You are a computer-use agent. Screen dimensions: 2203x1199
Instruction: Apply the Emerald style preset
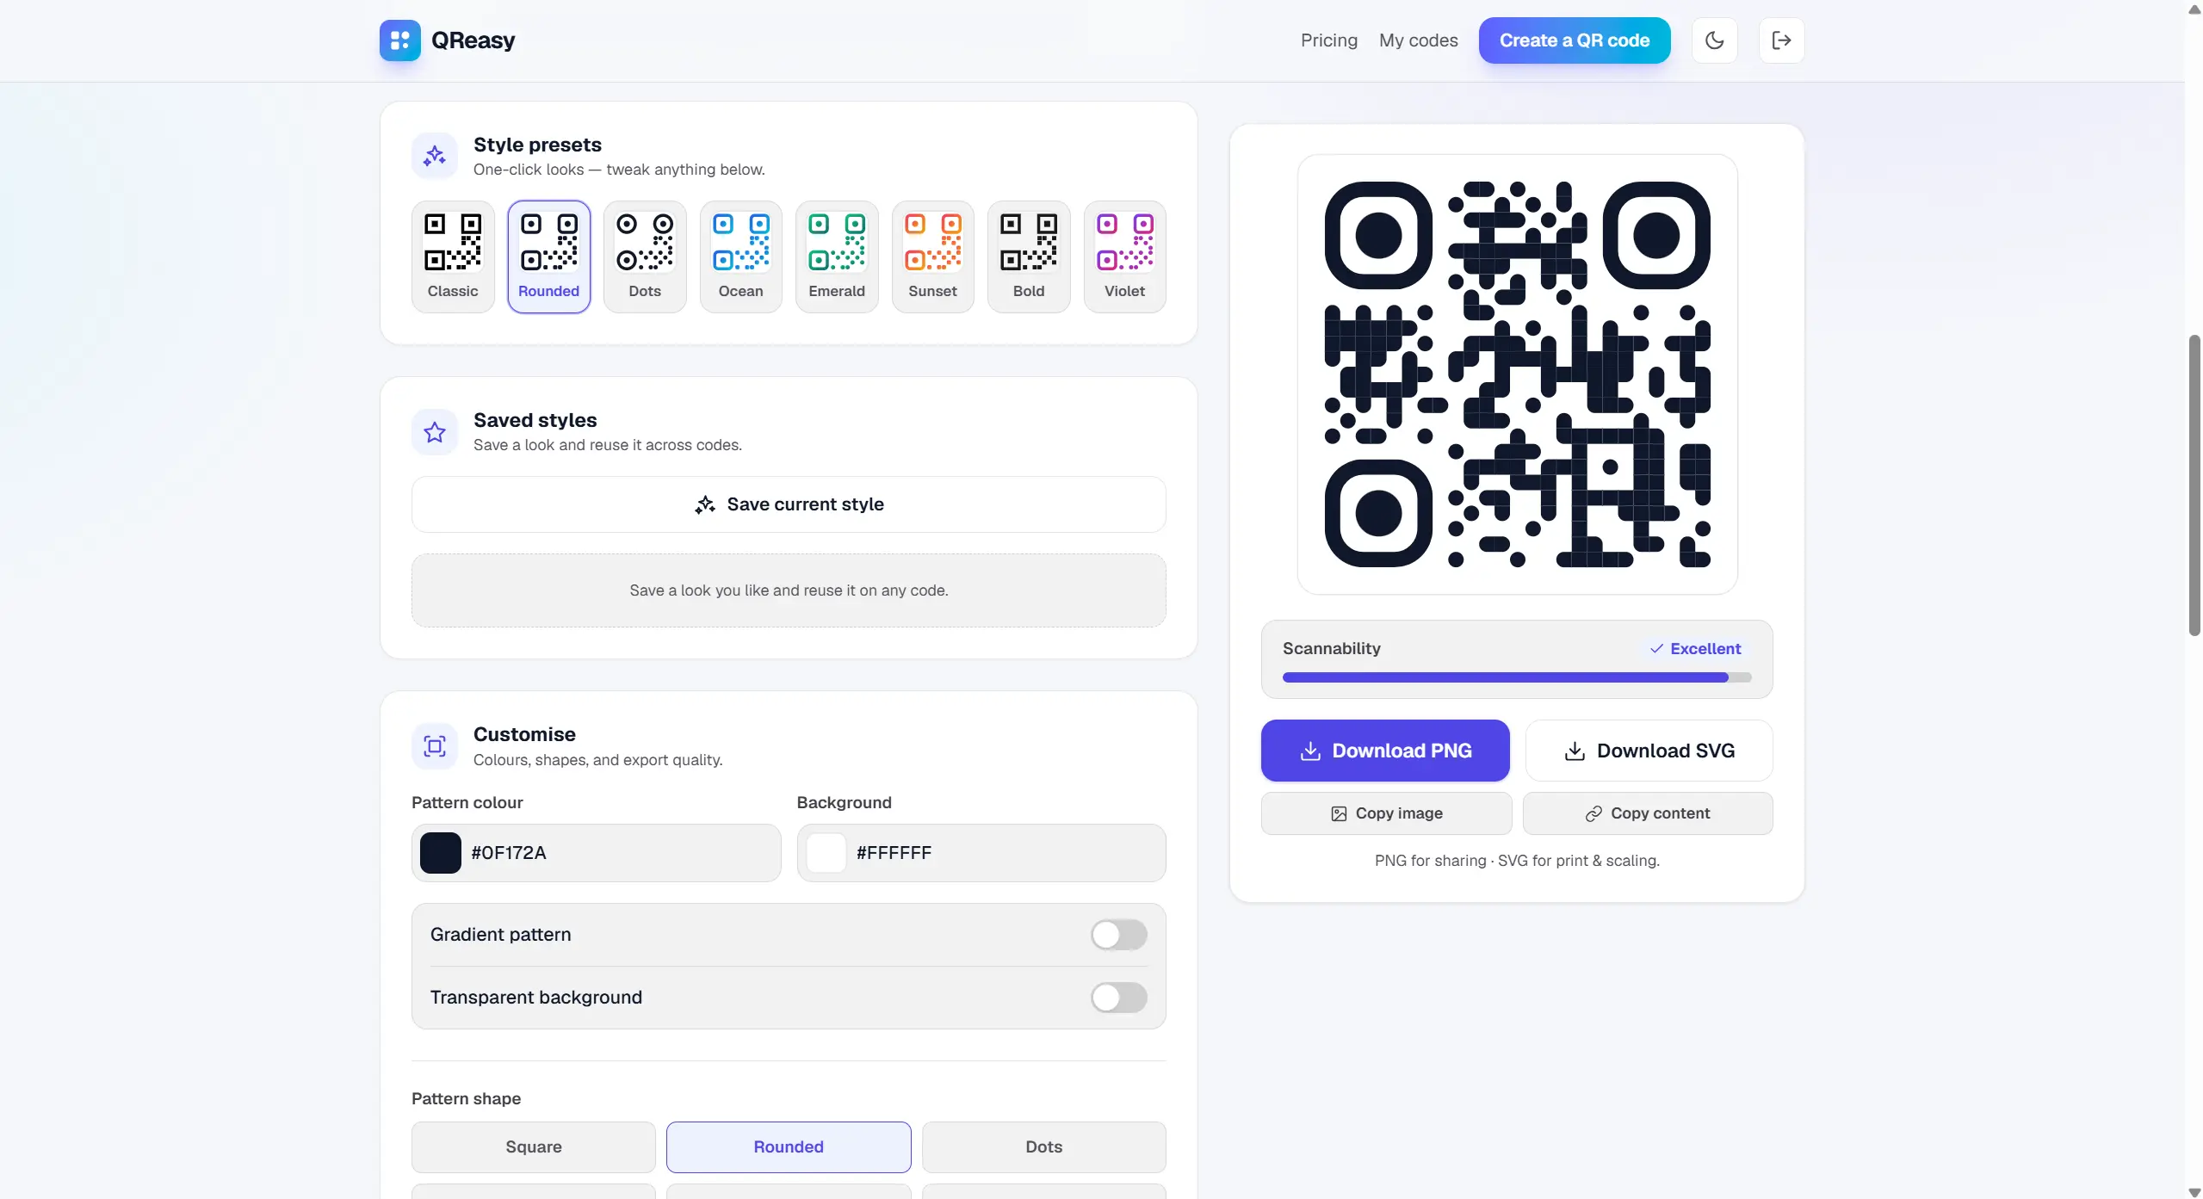click(x=837, y=256)
